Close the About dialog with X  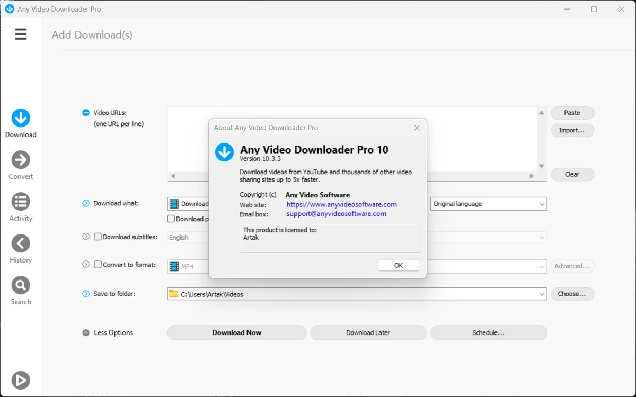[417, 128]
